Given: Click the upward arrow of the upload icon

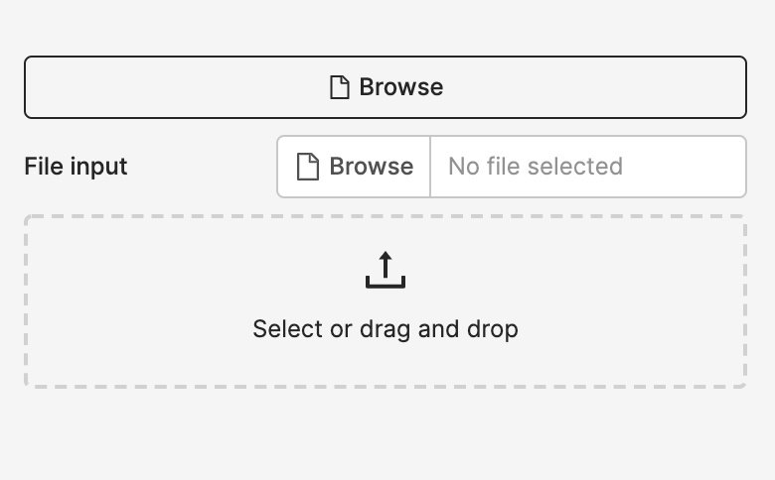Looking at the screenshot, I should pyautogui.click(x=386, y=264).
